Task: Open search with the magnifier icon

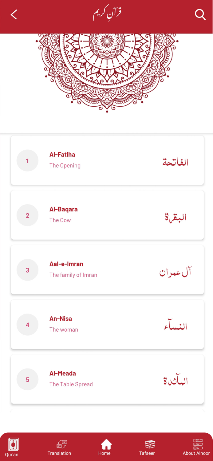Action: coord(200,14)
